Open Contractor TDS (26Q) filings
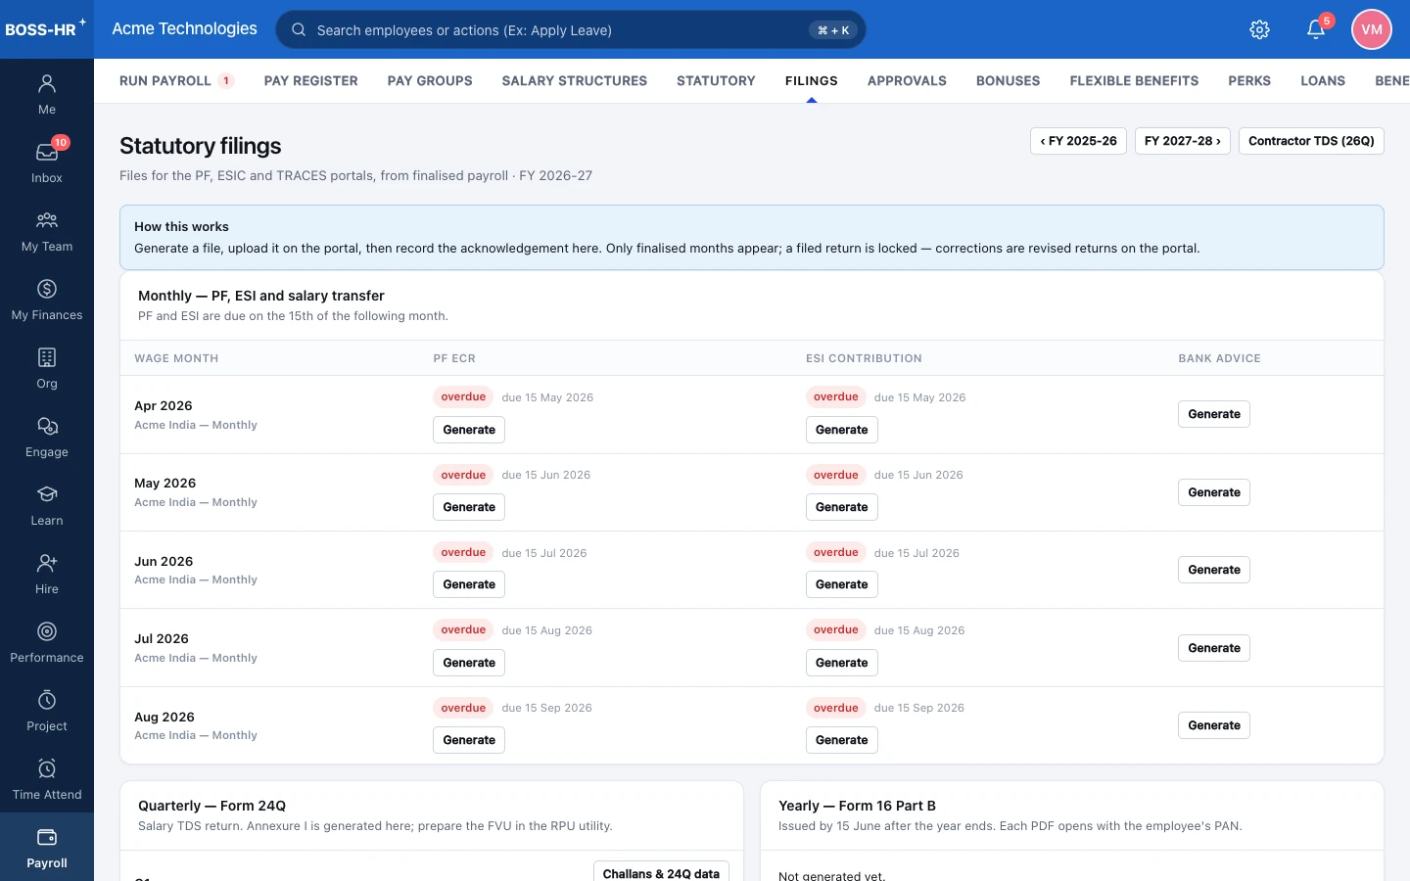This screenshot has height=881, width=1410. [1311, 141]
